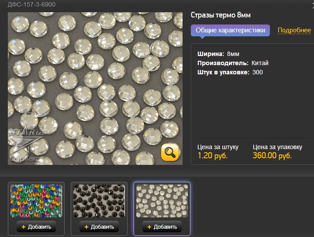Click the Производитель: Китай line

click(233, 63)
